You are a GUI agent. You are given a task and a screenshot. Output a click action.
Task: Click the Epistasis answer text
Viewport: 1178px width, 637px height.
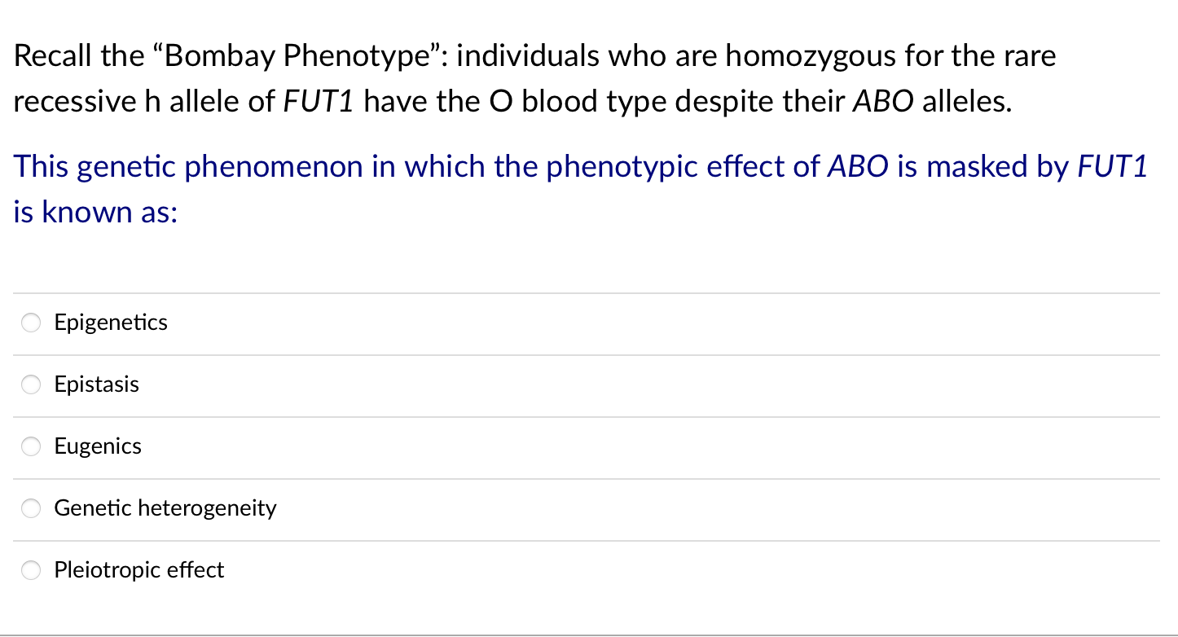(x=96, y=384)
